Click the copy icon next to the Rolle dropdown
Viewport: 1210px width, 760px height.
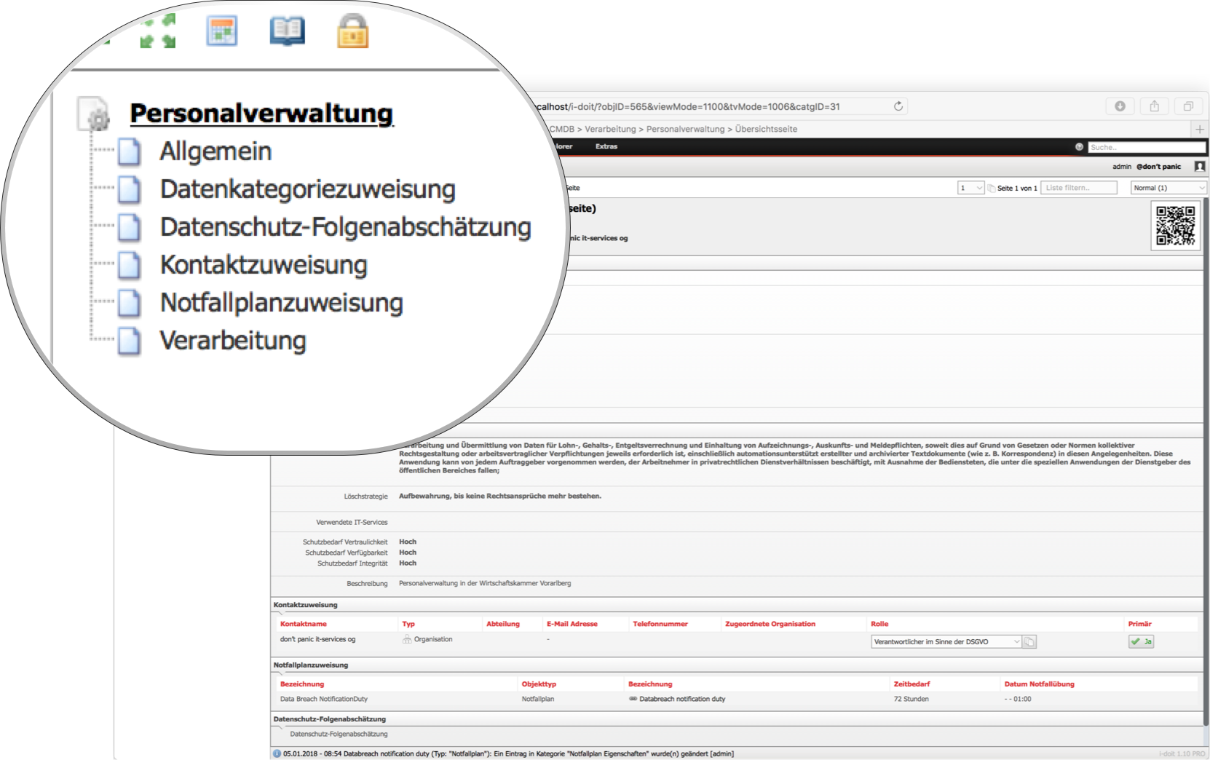click(1029, 641)
